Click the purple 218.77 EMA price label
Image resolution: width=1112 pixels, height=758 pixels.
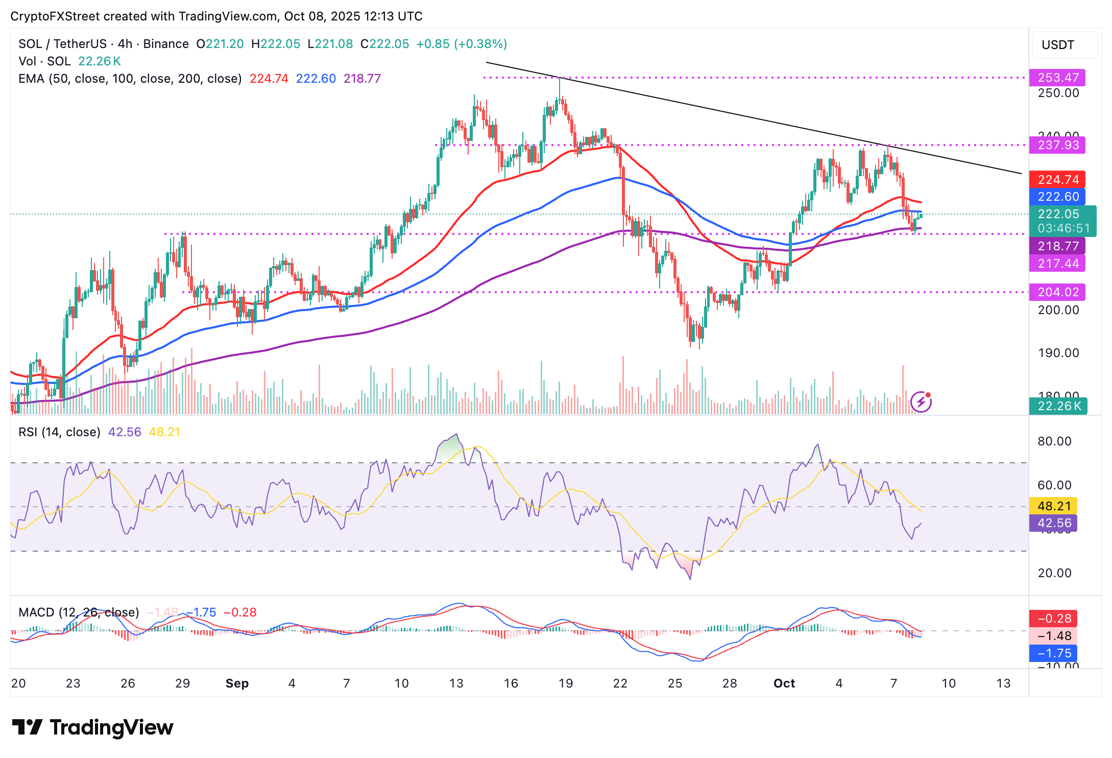[1057, 246]
